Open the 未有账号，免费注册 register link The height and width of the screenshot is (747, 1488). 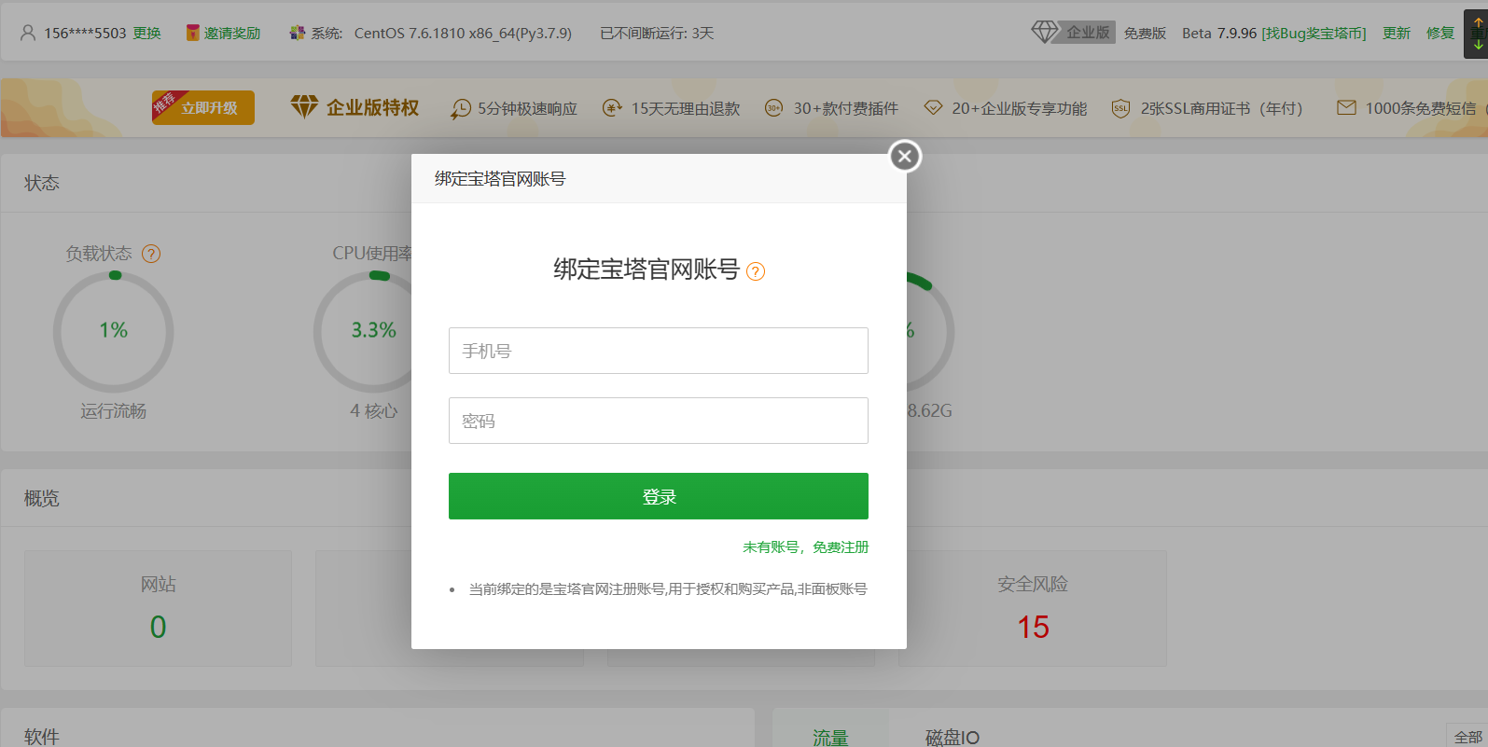point(805,547)
